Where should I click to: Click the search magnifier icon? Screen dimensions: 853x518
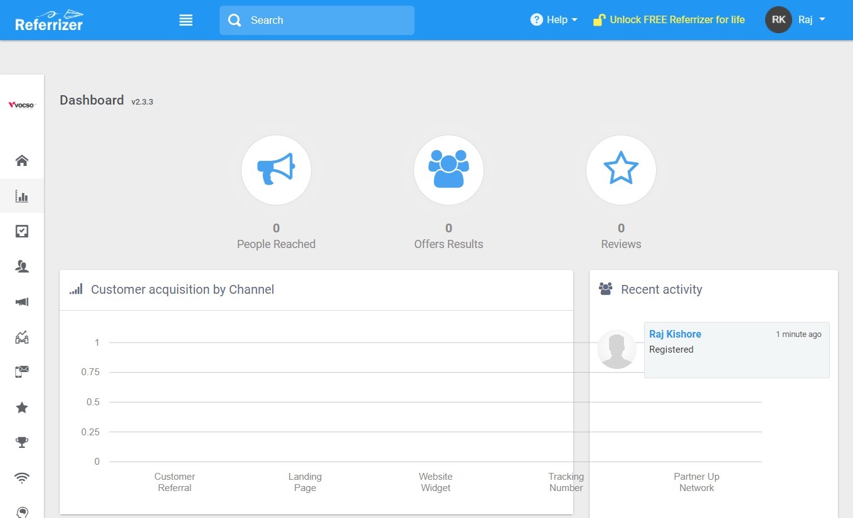tap(235, 21)
